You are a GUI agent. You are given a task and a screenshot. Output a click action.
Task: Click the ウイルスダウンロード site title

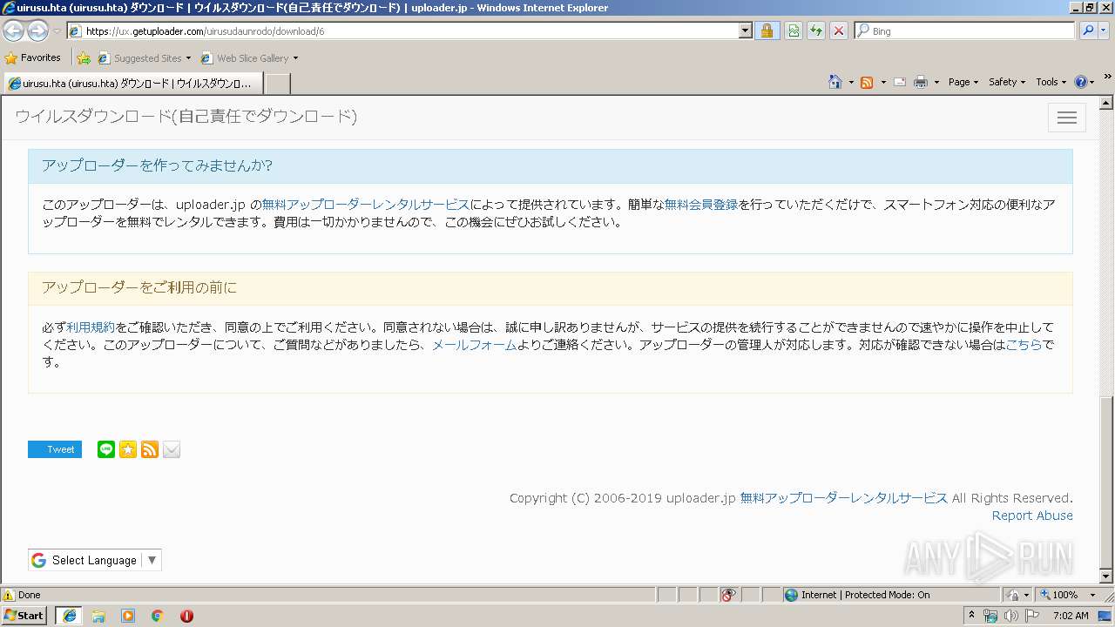pyautogui.click(x=186, y=117)
